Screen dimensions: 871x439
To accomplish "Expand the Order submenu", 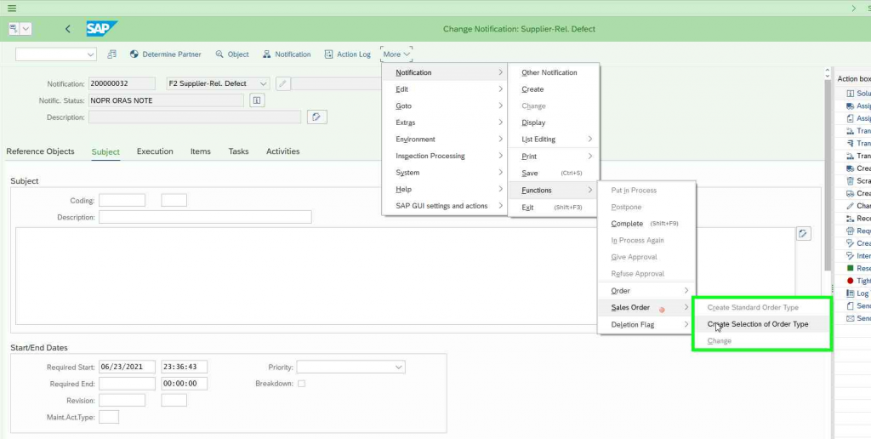I will tap(646, 291).
